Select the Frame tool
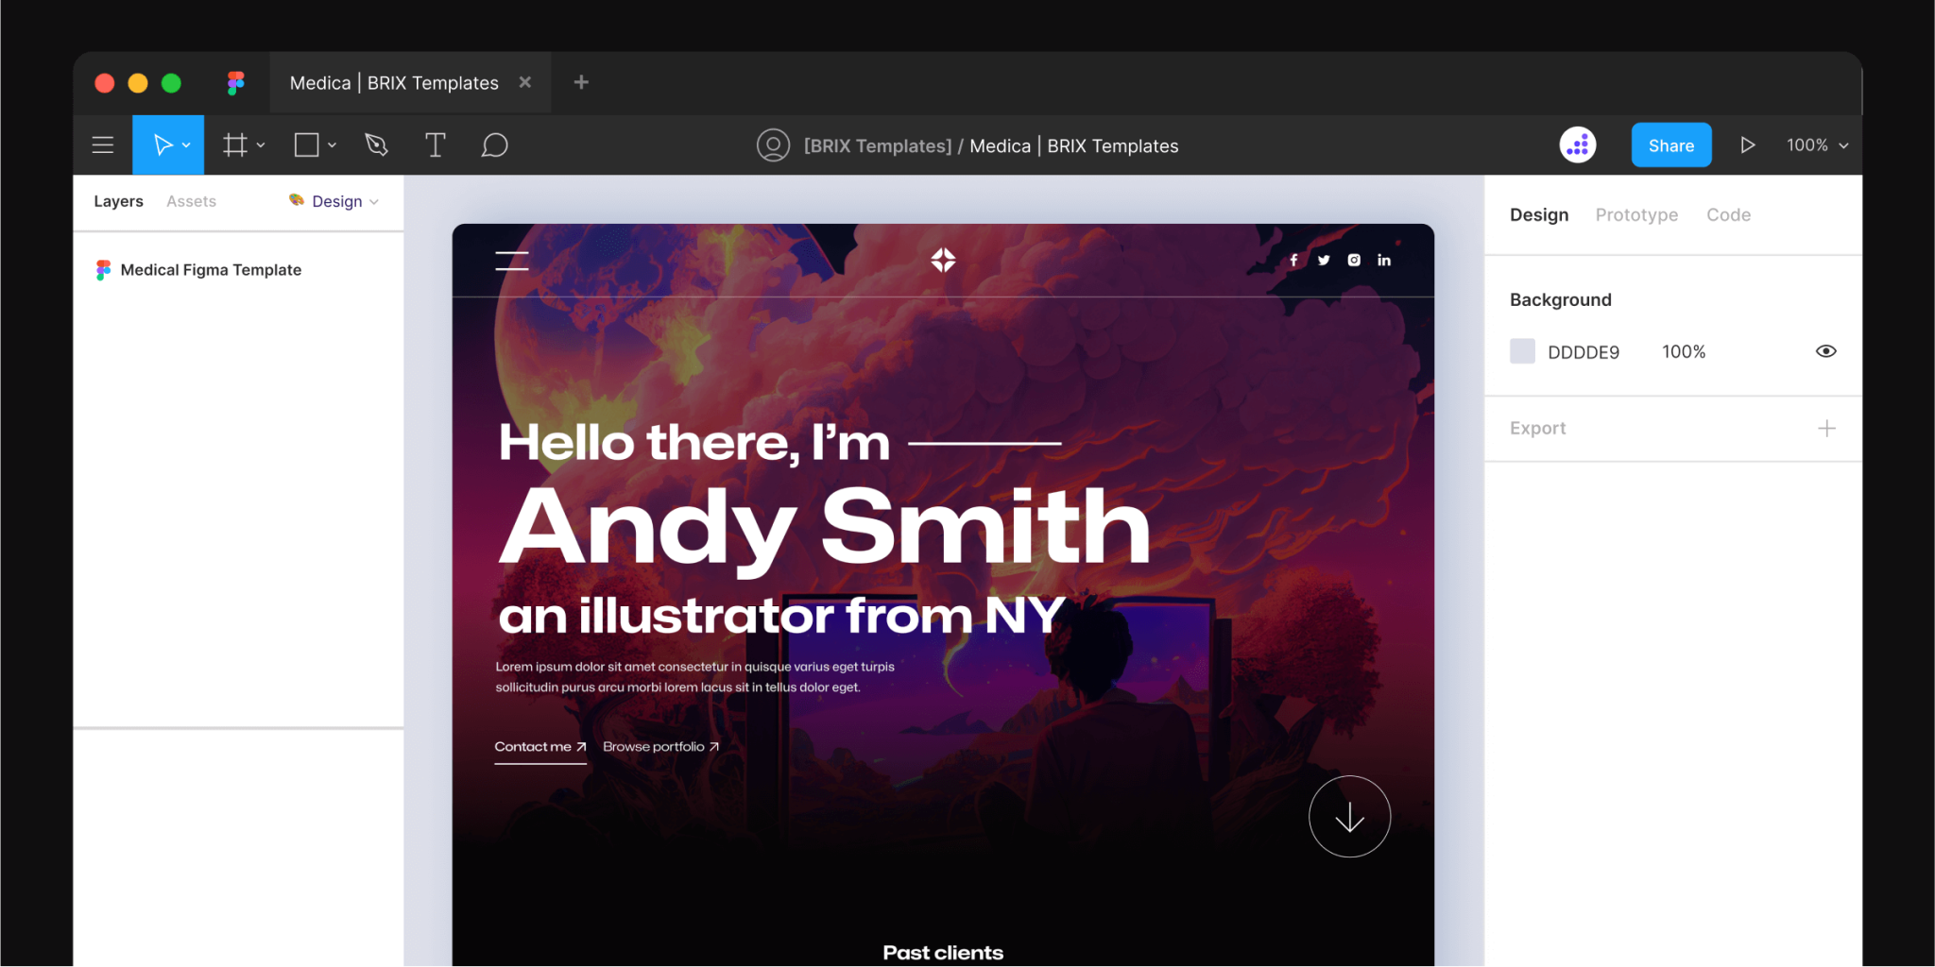Viewport: 1935px width, 967px height. point(233,144)
